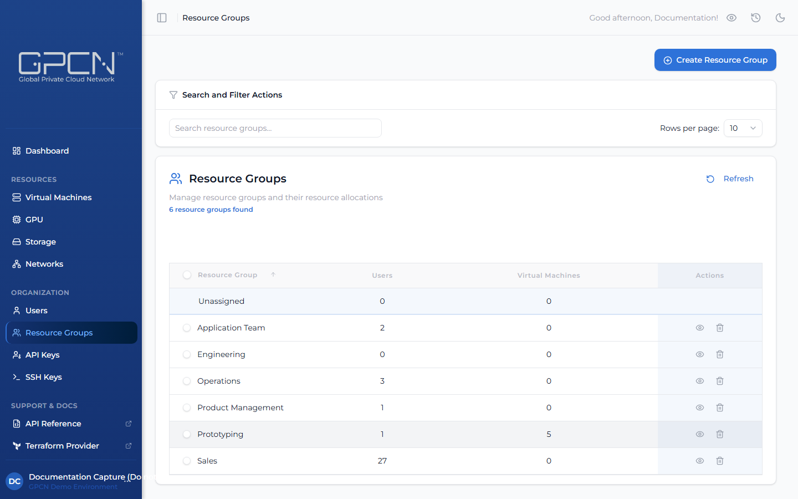This screenshot has width=798, height=499.
Task: Click the Actions column header
Action: [710, 276]
